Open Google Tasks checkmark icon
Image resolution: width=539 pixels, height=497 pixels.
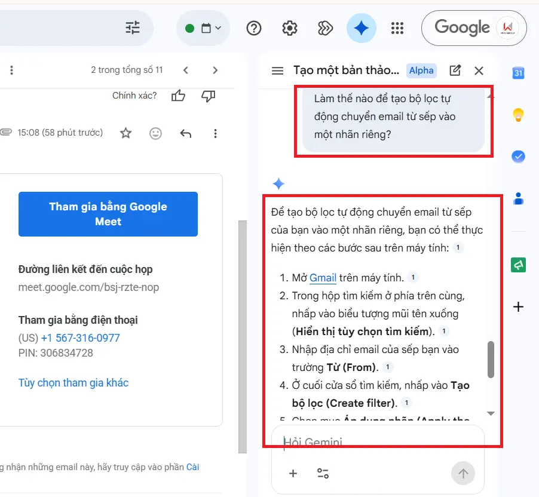518,157
